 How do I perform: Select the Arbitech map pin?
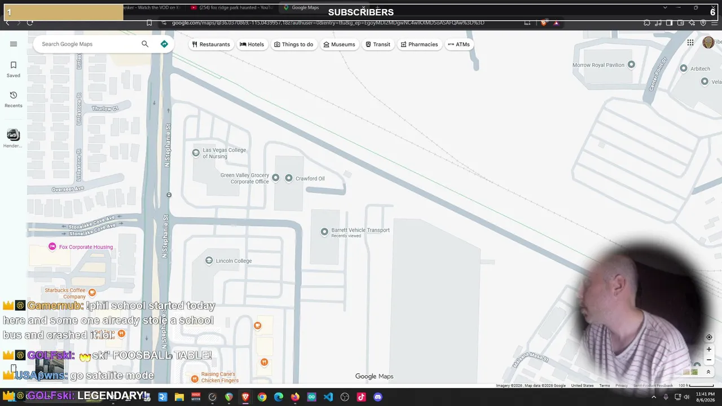click(684, 68)
